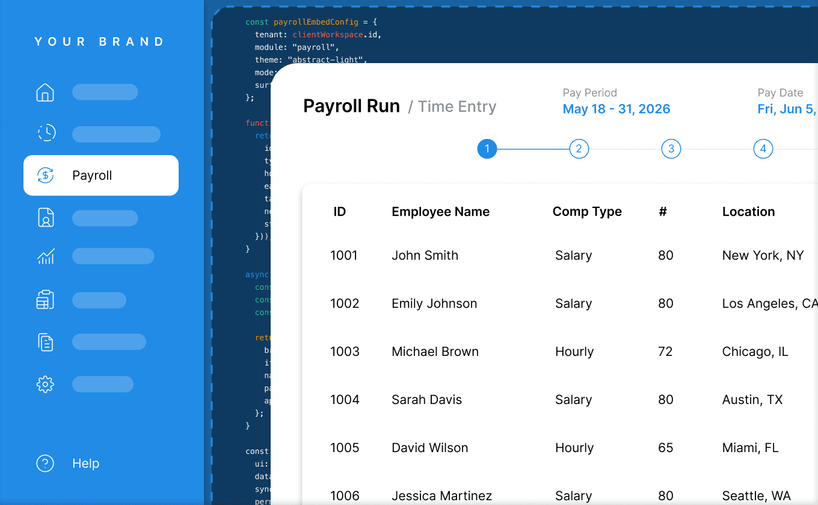The height and width of the screenshot is (505, 818).
Task: Select the home icon in the sidebar
Action: tap(45, 92)
